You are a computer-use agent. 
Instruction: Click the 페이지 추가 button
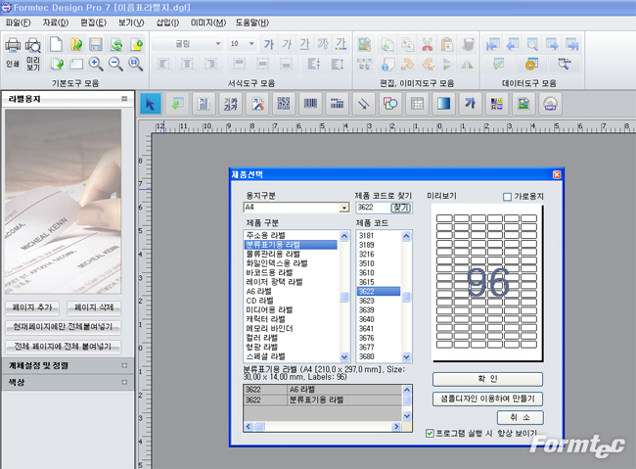point(32,307)
